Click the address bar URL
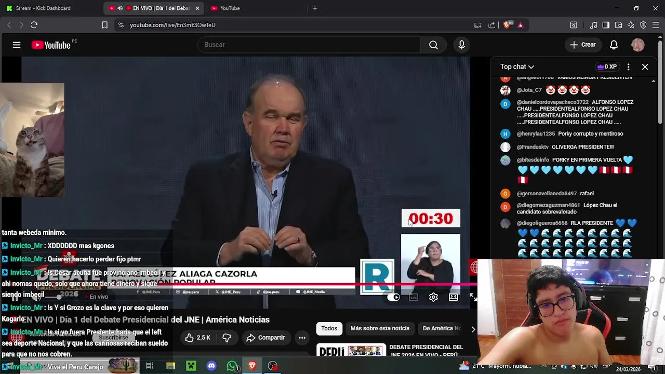Viewport: 665px width, 374px height. pyautogui.click(x=172, y=25)
